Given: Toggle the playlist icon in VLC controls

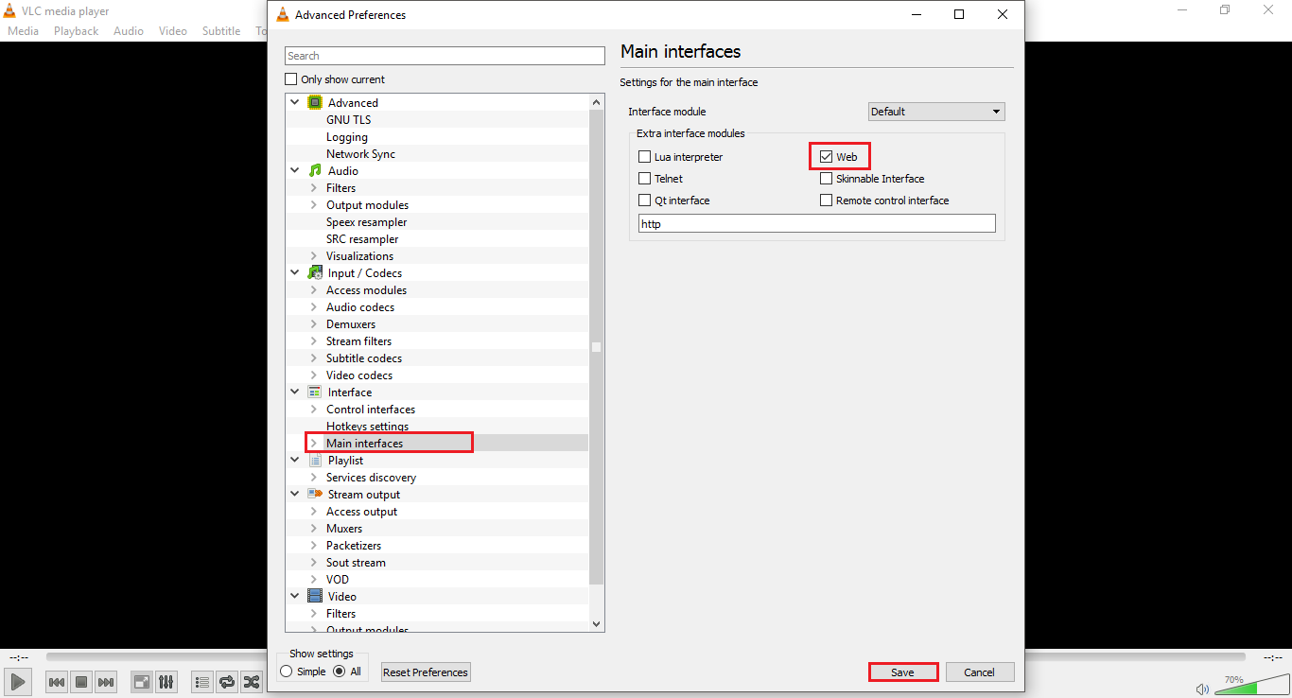Looking at the screenshot, I should coord(201,681).
